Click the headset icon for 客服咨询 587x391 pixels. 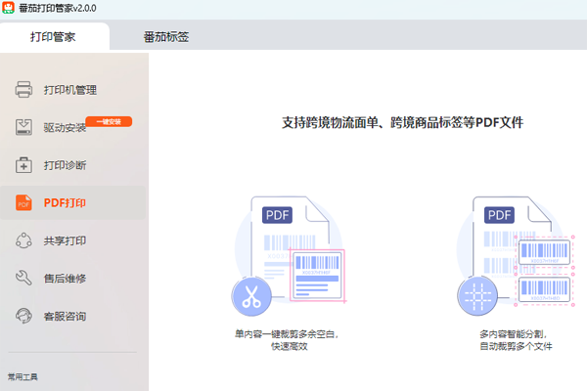pyautogui.click(x=24, y=316)
